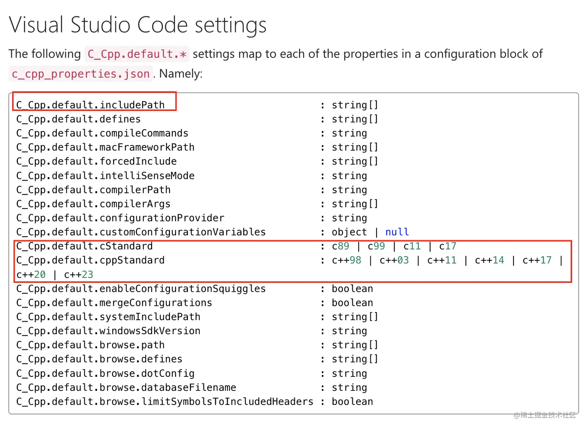Click C_Cpp.default.intelliSenseMode text

pyautogui.click(x=105, y=176)
